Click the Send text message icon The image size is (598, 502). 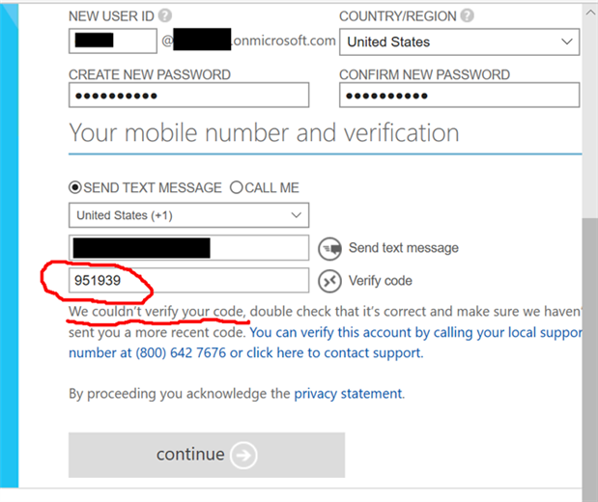[329, 248]
